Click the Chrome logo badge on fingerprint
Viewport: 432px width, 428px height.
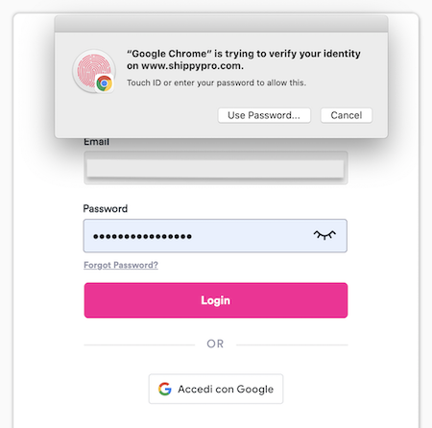click(105, 83)
